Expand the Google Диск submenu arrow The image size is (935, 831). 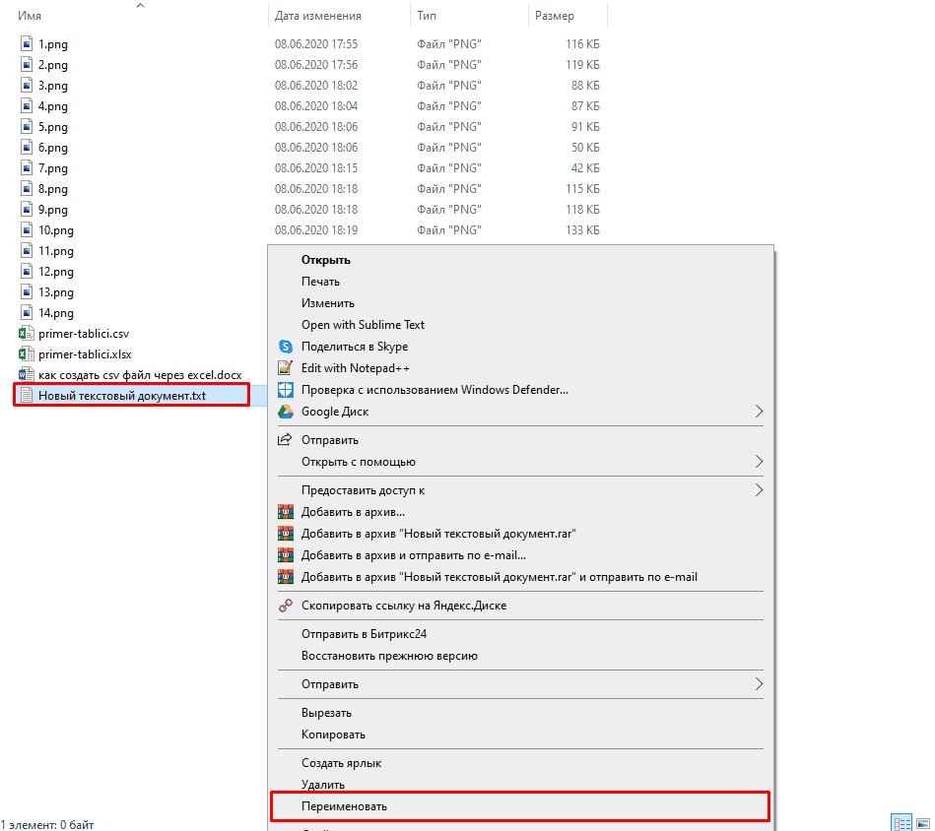click(759, 412)
